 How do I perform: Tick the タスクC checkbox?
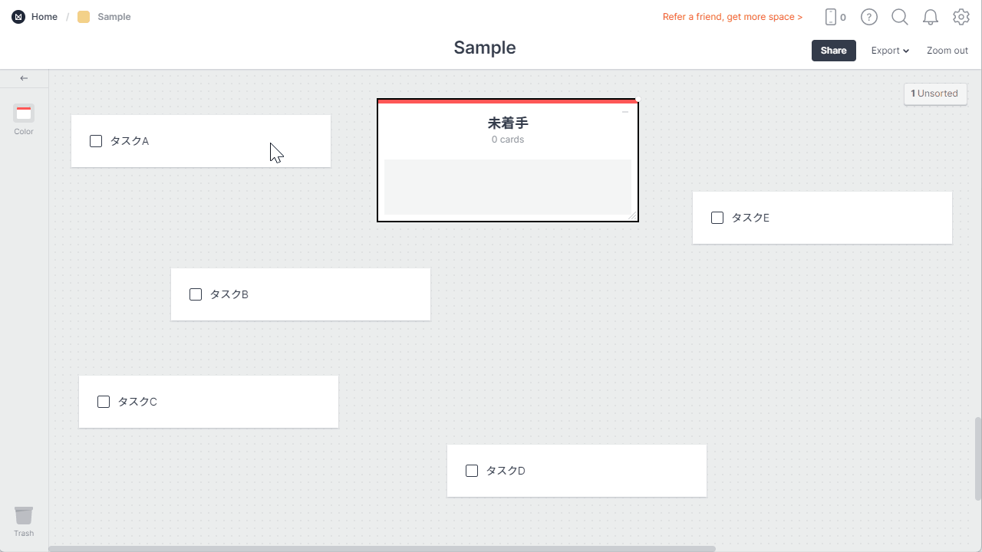(104, 402)
